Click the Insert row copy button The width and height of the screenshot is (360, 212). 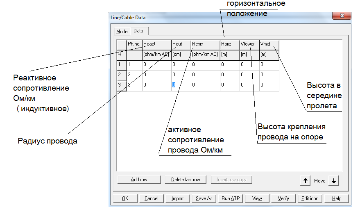231,180
